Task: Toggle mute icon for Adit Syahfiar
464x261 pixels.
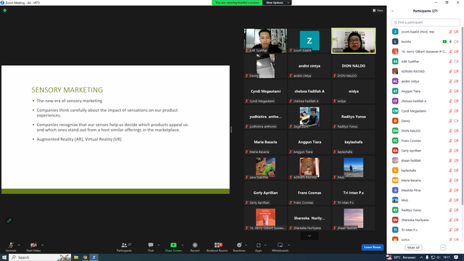Action: tap(450, 62)
